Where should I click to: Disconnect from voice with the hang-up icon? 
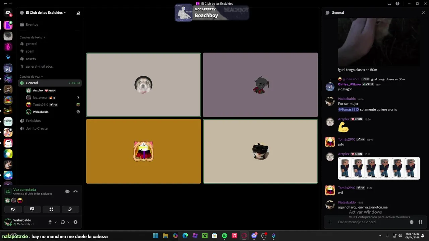(x=75, y=191)
